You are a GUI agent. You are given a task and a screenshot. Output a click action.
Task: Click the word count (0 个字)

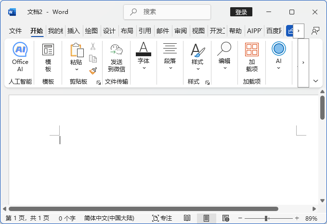point(67,218)
